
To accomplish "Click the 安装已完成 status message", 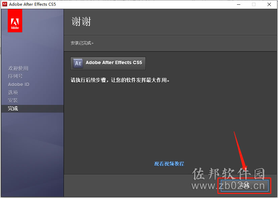I will [x=82, y=43].
